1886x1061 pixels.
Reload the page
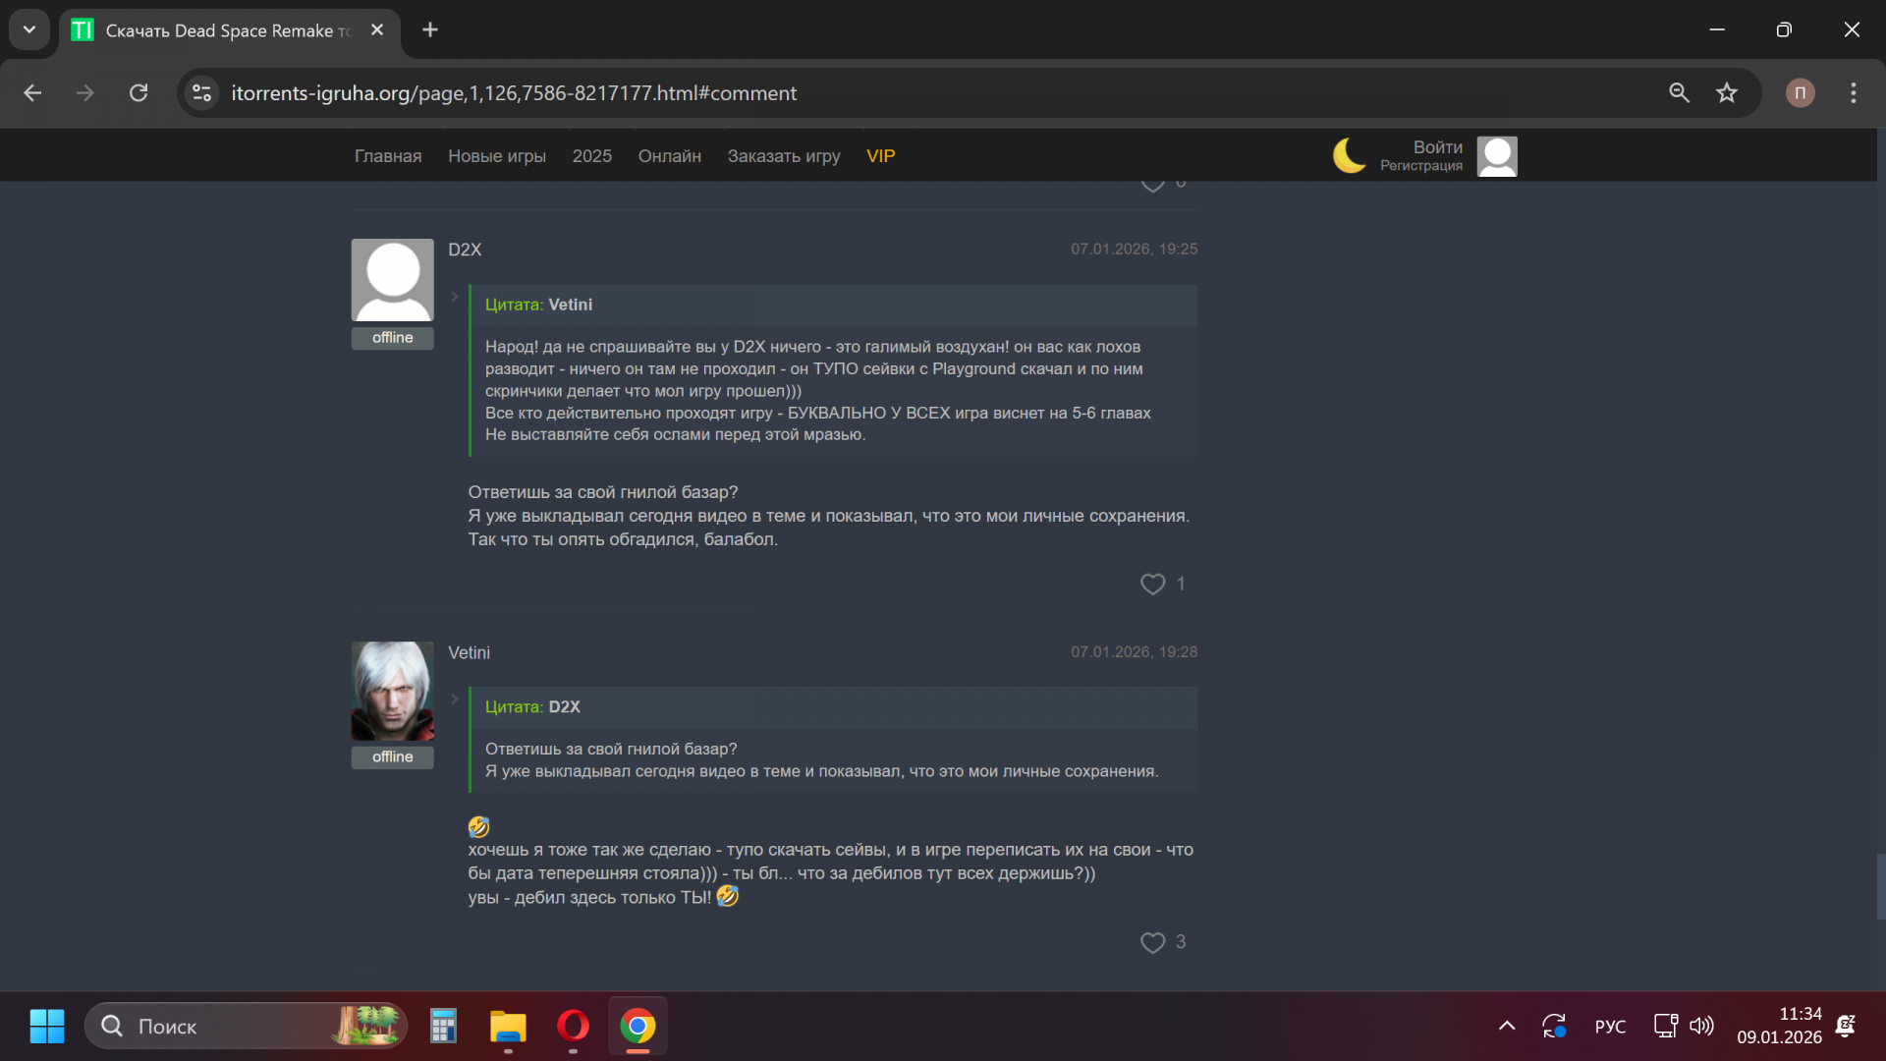point(139,93)
